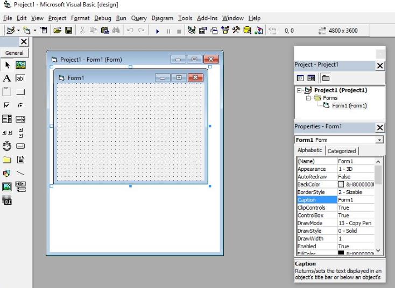The height and width of the screenshot is (288, 395).
Task: Select the Data control tool
Action: click(x=20, y=186)
